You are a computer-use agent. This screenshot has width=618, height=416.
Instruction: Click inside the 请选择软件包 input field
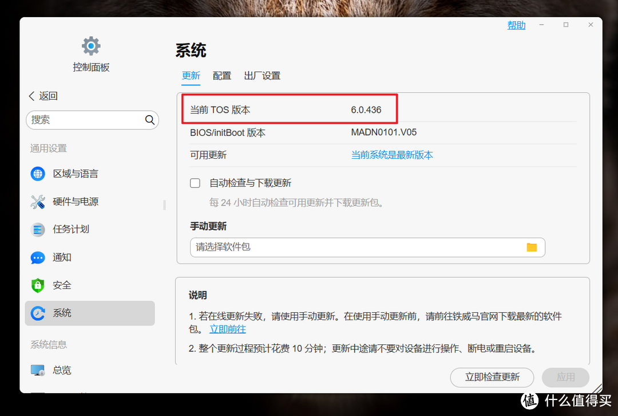click(x=343, y=247)
